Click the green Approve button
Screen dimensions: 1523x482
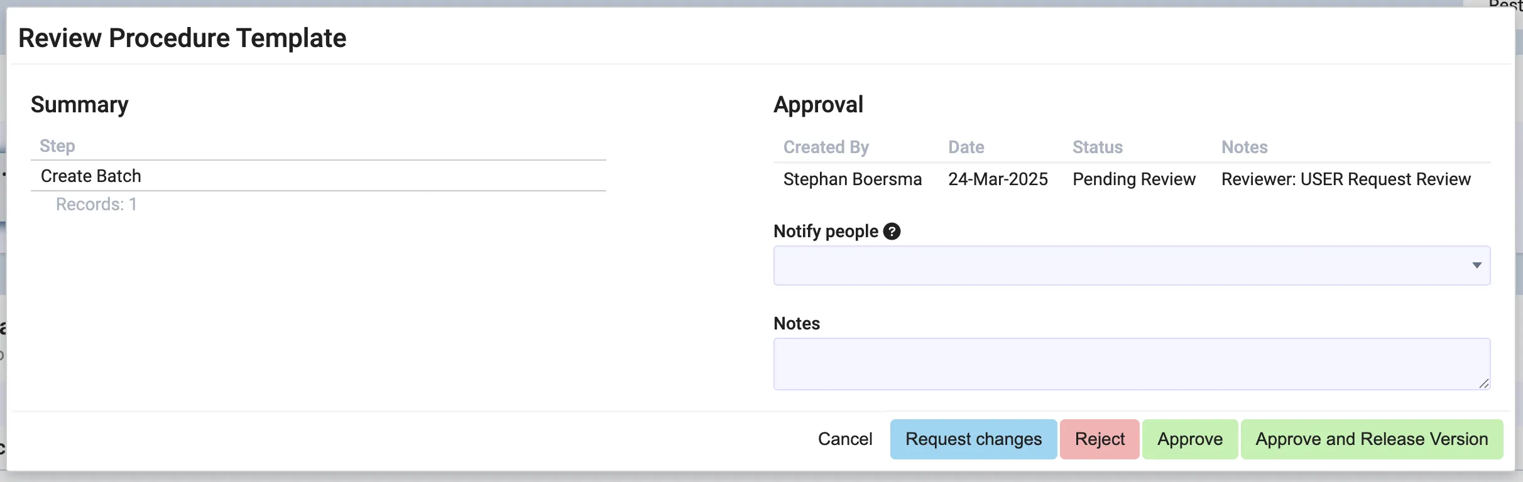click(x=1190, y=439)
